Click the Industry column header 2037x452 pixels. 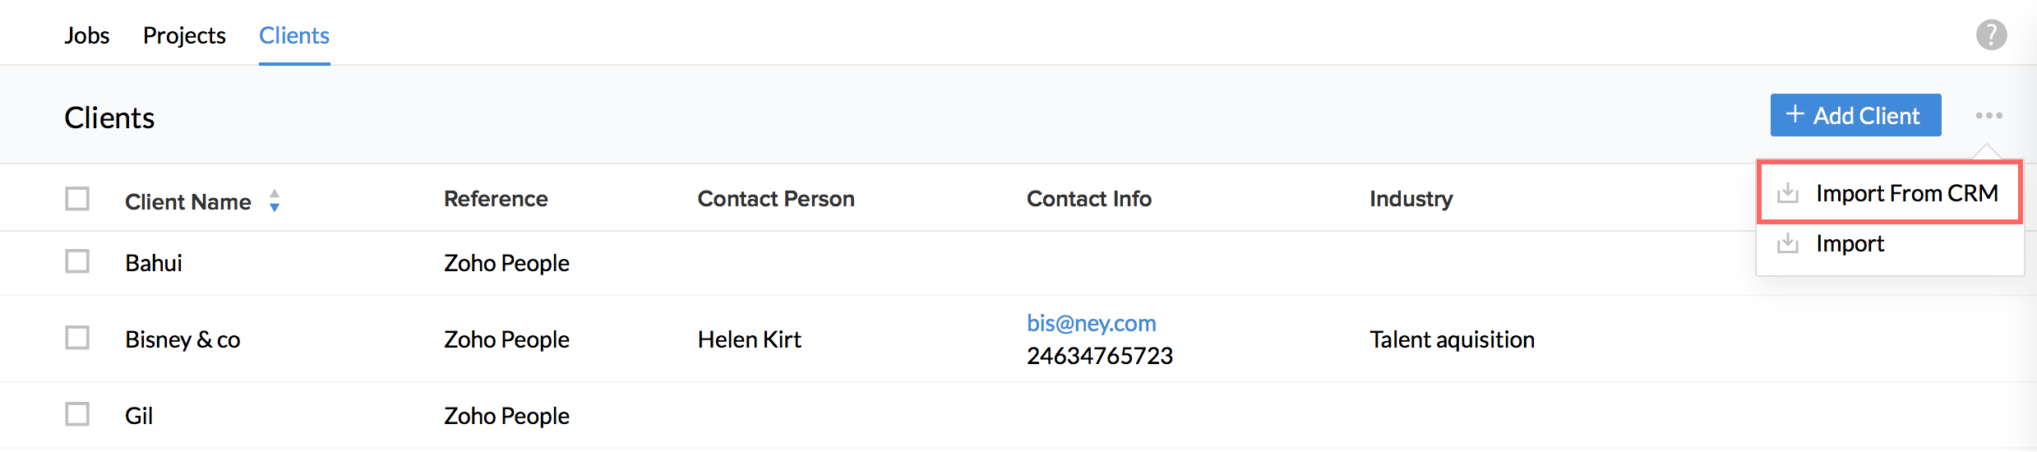(1411, 200)
